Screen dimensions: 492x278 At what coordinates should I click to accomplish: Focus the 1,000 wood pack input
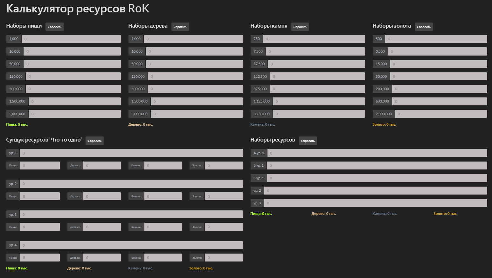[x=193, y=39]
